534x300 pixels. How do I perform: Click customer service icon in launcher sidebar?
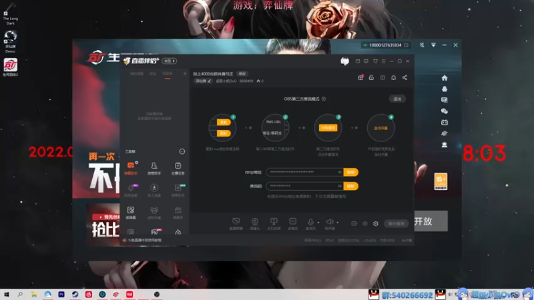445,145
